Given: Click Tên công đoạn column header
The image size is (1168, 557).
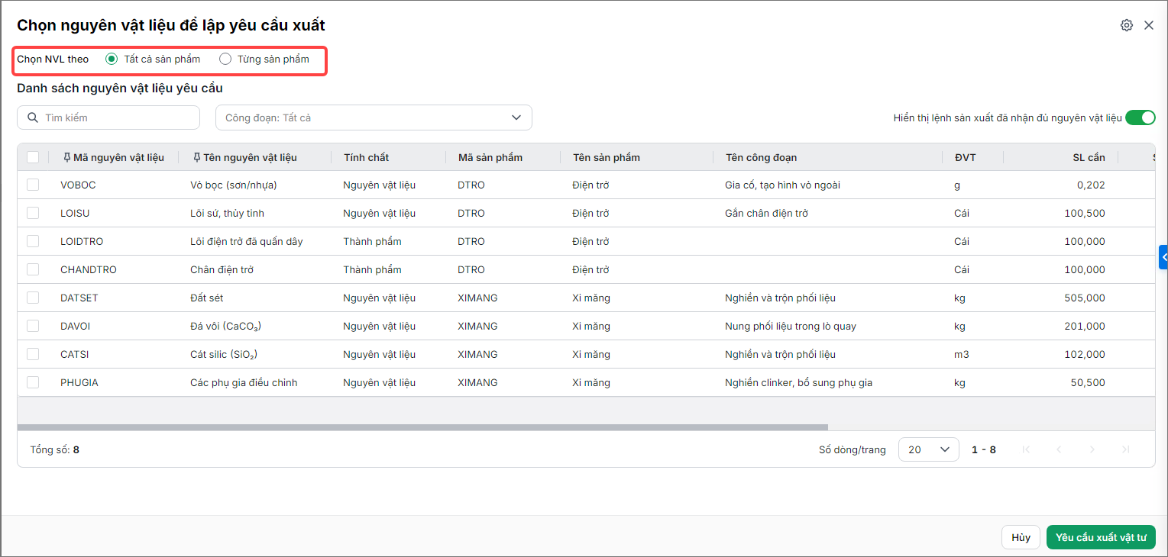Looking at the screenshot, I should 761,157.
